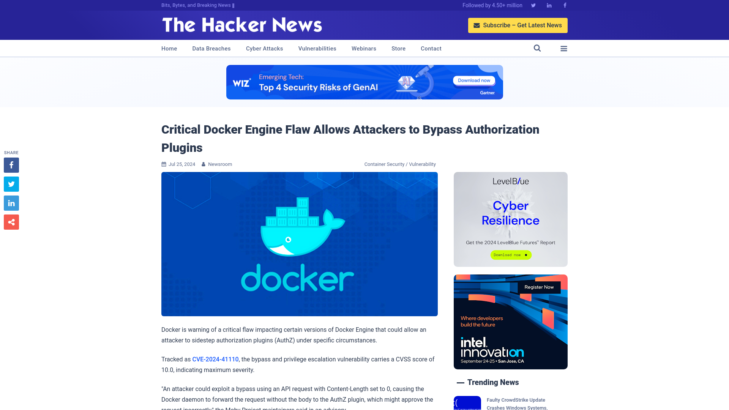Click the LevelBlue Download Now button
Image resolution: width=729 pixels, height=410 pixels.
[x=511, y=254]
